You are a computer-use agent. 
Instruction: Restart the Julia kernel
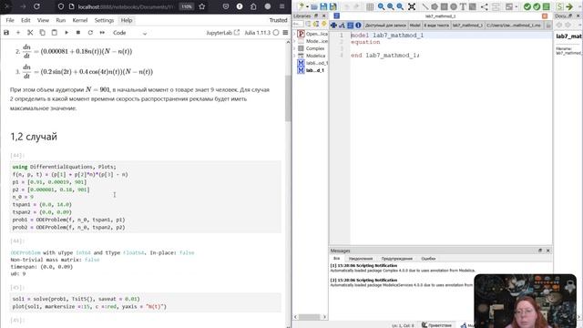click(x=90, y=33)
